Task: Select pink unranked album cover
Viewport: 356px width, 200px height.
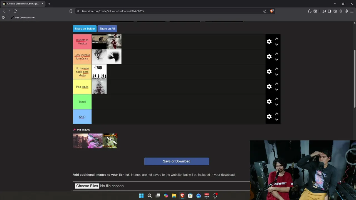Action: click(x=95, y=141)
